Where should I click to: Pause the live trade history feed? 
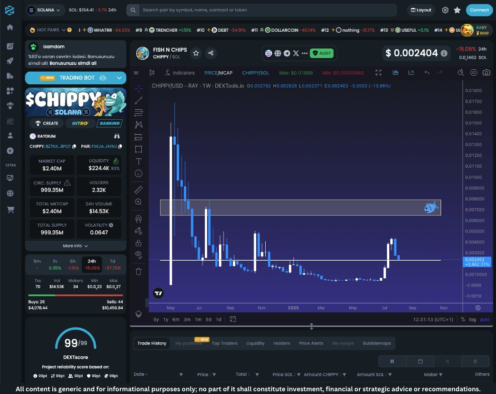[392, 361]
